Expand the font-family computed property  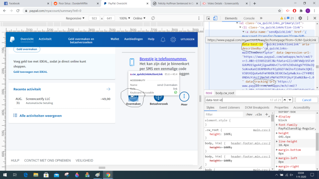(x=277, y=125)
